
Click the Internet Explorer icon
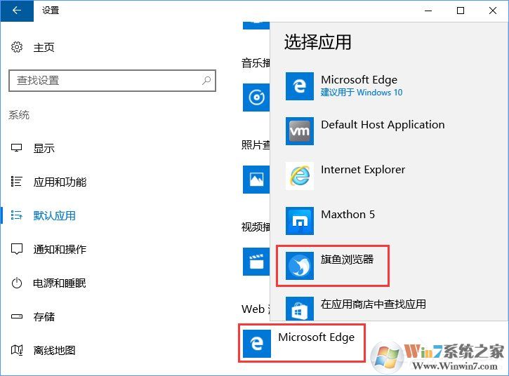tap(300, 176)
